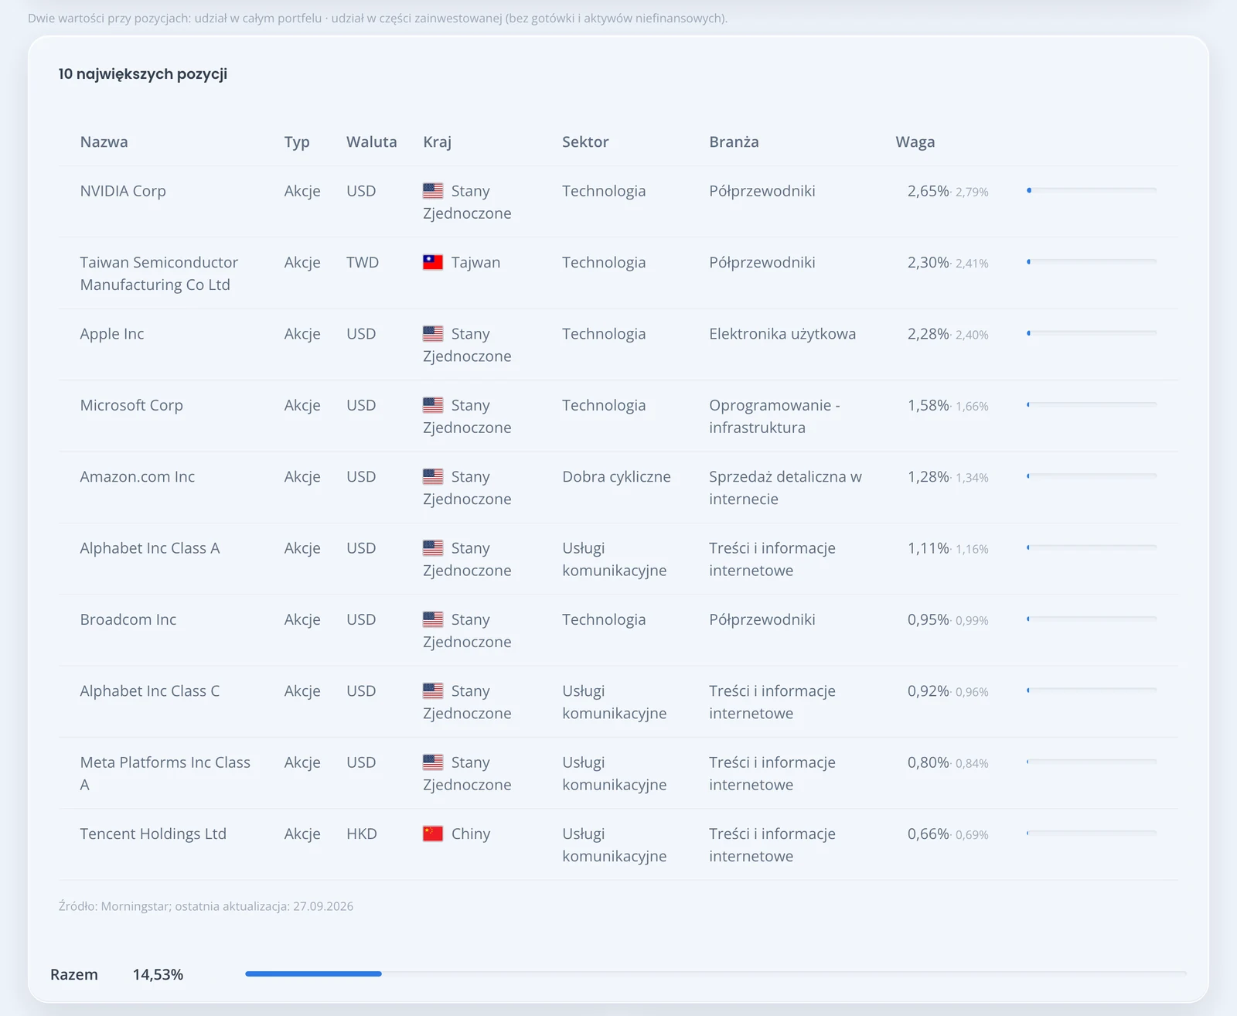Viewport: 1237px width, 1016px height.
Task: Select Taiwan Semiconductor Manufacturing Co Ltd
Action: tap(158, 273)
